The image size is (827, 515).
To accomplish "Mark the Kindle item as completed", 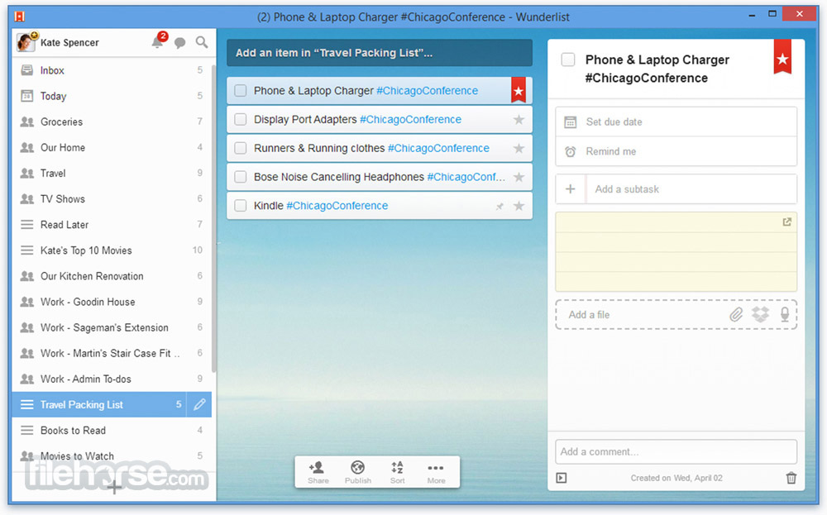I will [241, 206].
